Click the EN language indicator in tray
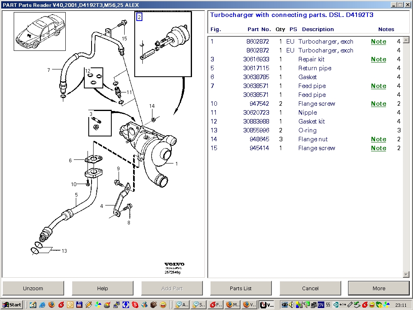 click(x=321, y=305)
